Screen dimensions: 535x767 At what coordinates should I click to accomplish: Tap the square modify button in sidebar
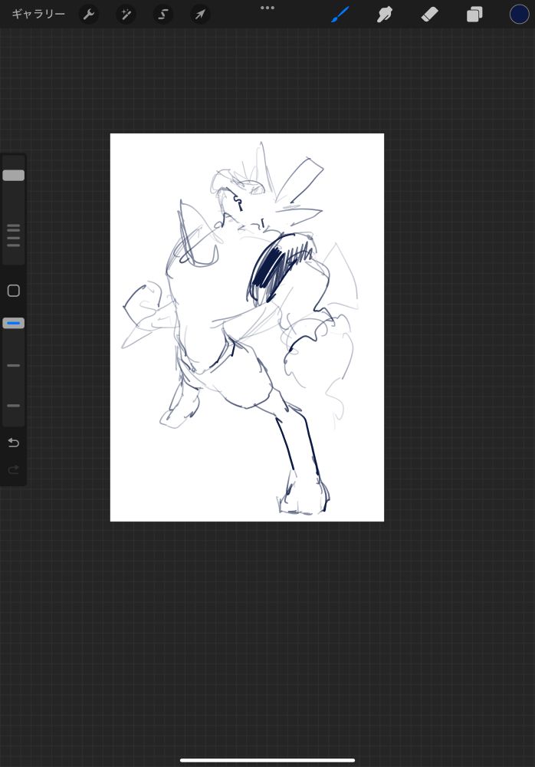point(14,291)
